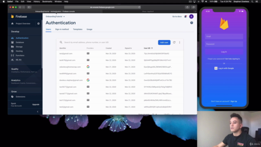Image resolution: width=261 pixels, height=147 pixels.
Task: Click Safari share icon
Action: click(x=187, y=7)
